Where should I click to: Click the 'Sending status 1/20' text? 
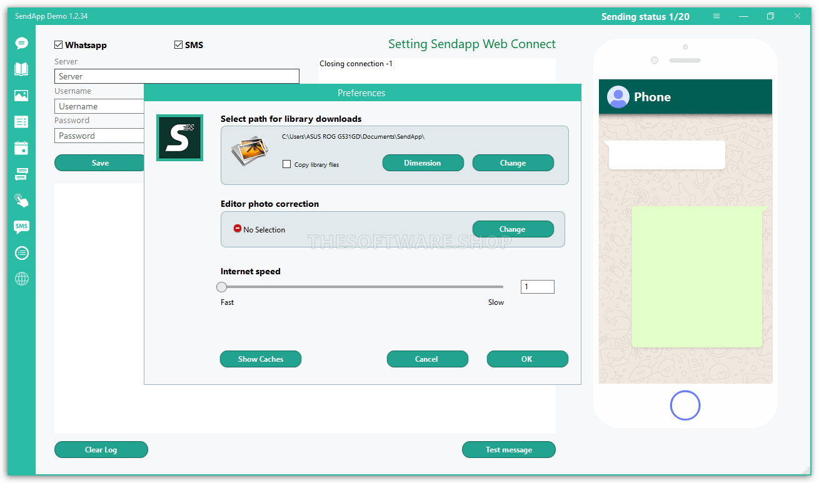[645, 17]
